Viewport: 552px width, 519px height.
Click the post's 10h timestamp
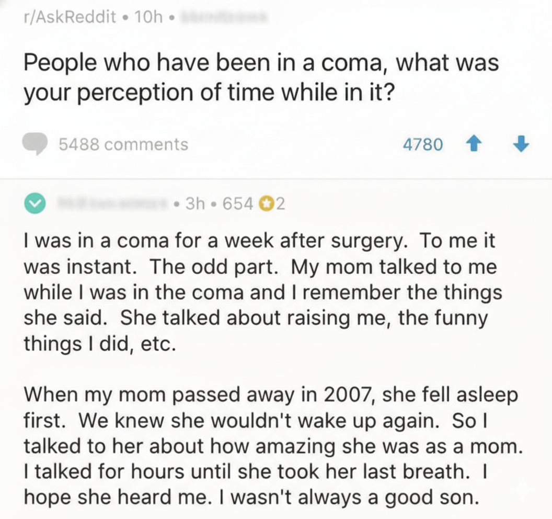click(x=149, y=17)
